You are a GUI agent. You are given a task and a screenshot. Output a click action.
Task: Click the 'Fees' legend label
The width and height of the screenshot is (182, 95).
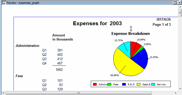click(116, 85)
